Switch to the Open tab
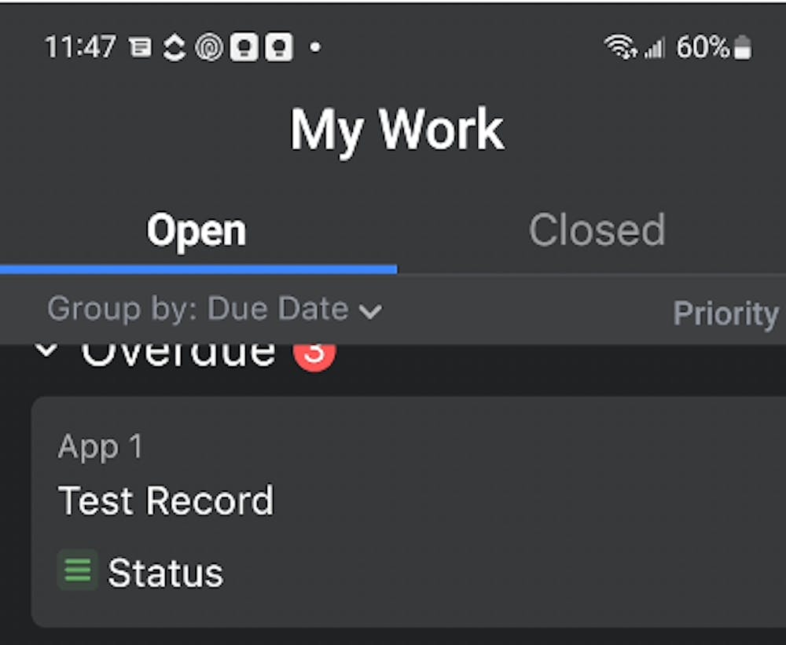This screenshot has height=645, width=786. click(196, 231)
